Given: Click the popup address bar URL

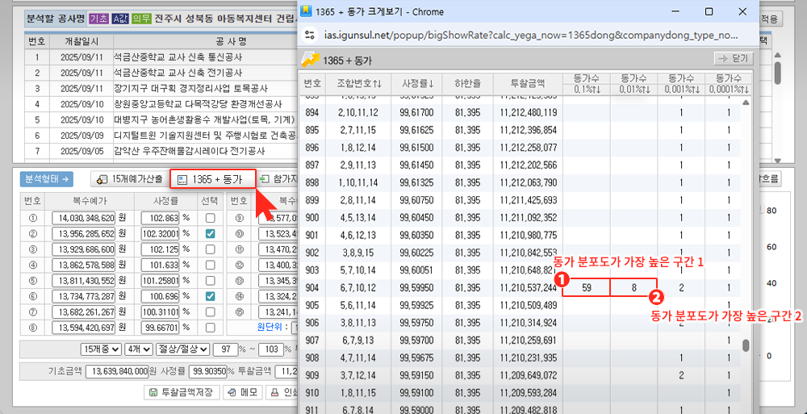Looking at the screenshot, I should point(531,36).
